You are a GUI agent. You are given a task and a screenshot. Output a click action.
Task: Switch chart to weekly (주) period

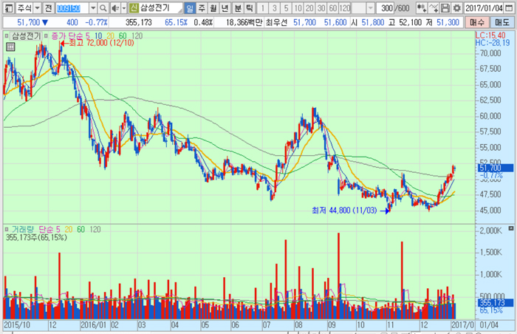[202, 8]
